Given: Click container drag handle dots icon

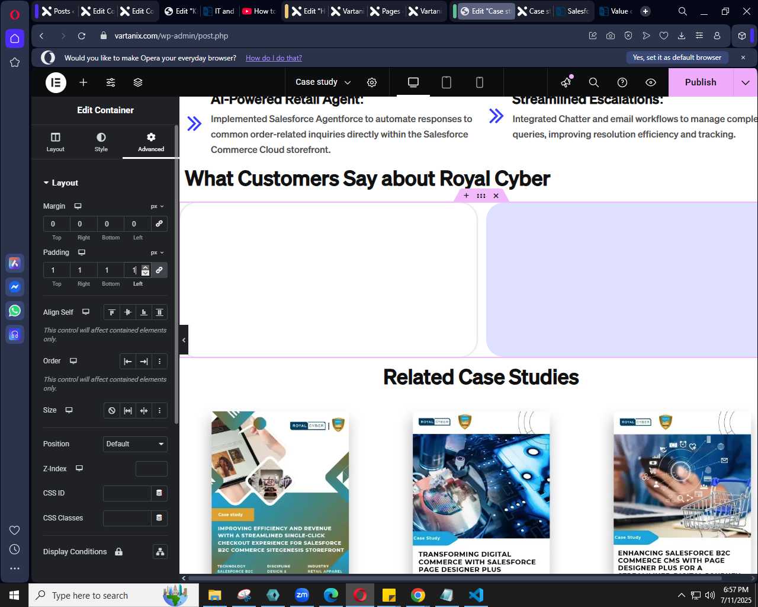Looking at the screenshot, I should tap(481, 196).
